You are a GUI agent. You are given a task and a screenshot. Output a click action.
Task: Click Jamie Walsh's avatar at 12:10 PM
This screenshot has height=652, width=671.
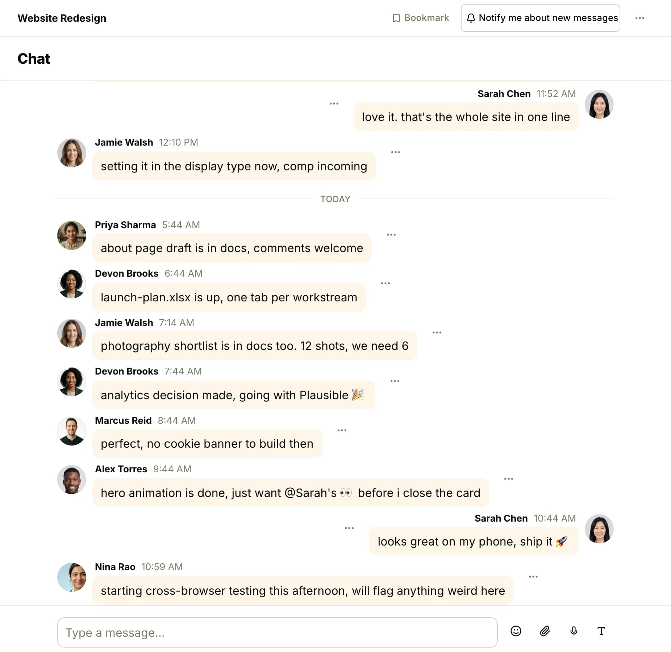click(72, 153)
